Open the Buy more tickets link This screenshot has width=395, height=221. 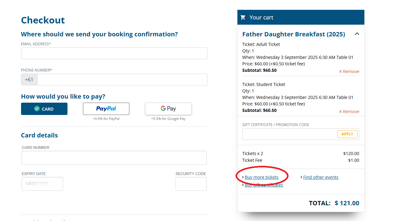point(262,177)
